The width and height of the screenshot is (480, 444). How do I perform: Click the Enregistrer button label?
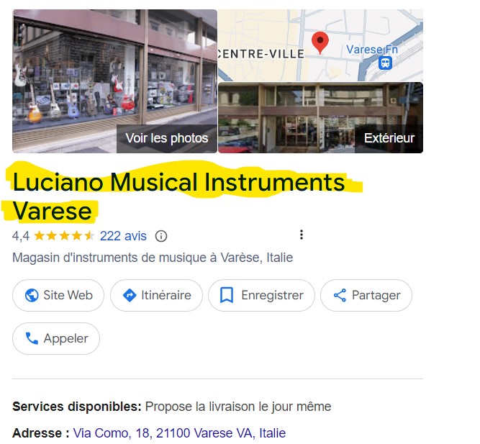point(273,296)
